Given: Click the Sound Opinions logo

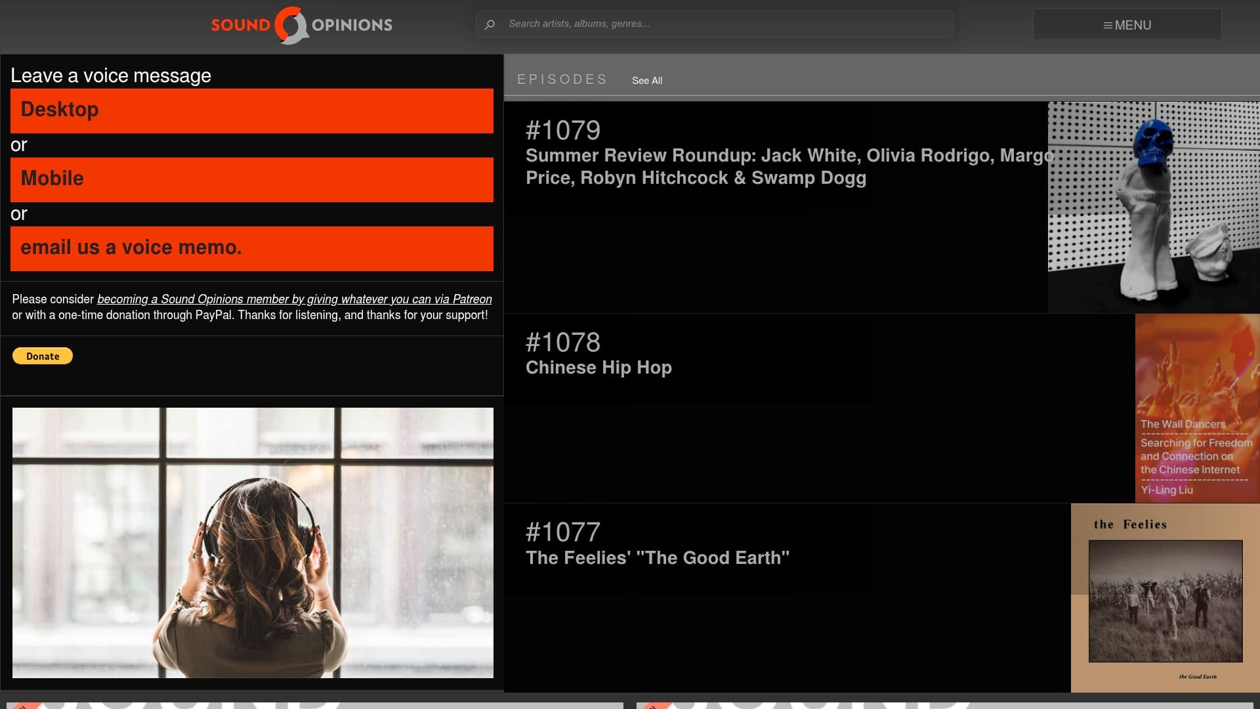Looking at the screenshot, I should [x=302, y=25].
